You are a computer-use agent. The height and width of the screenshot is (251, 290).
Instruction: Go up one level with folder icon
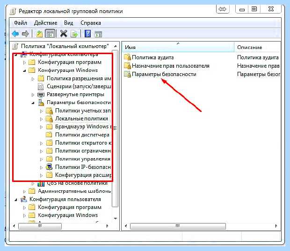39,34
